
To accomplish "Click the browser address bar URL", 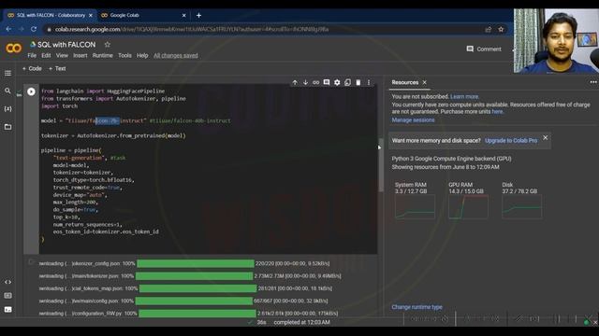I will click(191, 29).
